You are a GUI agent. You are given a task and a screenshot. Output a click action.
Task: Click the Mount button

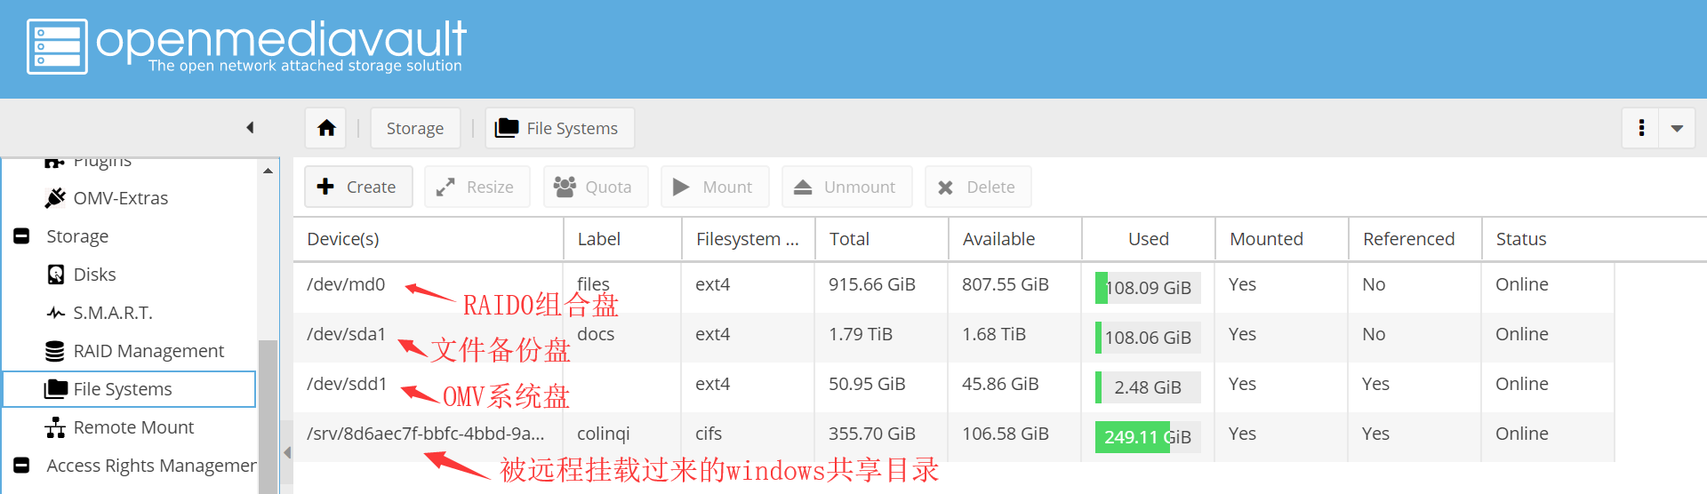[714, 187]
